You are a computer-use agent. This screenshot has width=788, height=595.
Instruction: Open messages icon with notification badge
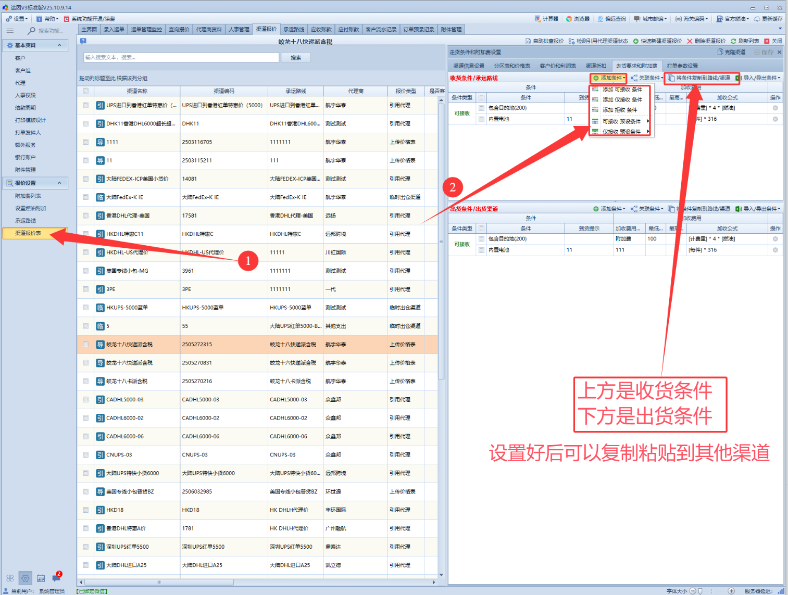56,578
